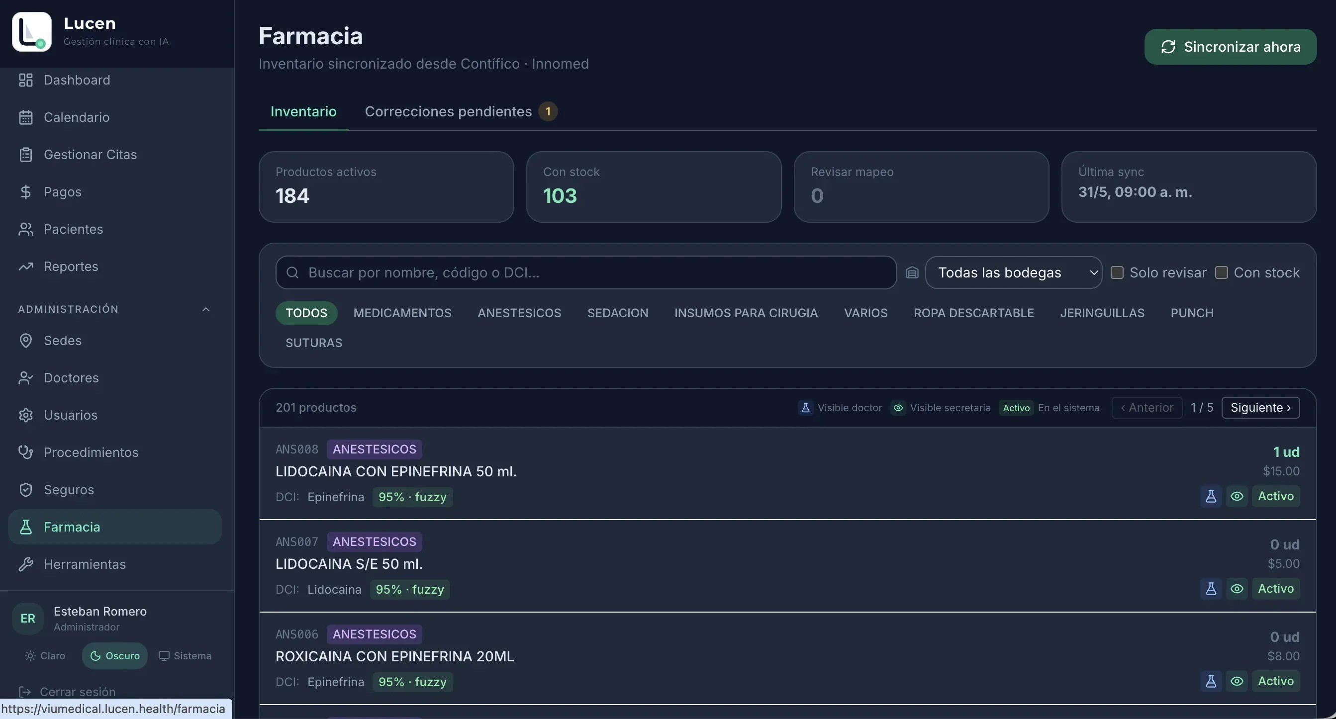
Task: Open the ROXICAINA CON EPINEFRINA 20ML product name
Action: click(394, 657)
